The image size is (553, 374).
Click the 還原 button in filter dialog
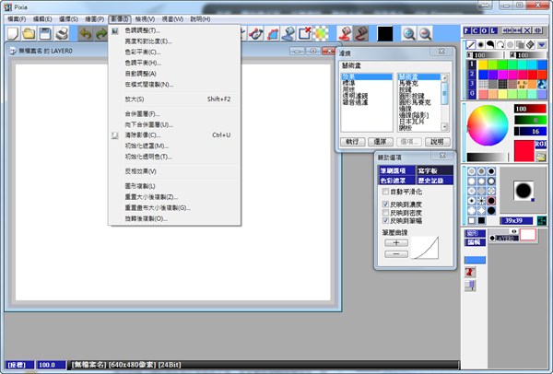point(381,142)
